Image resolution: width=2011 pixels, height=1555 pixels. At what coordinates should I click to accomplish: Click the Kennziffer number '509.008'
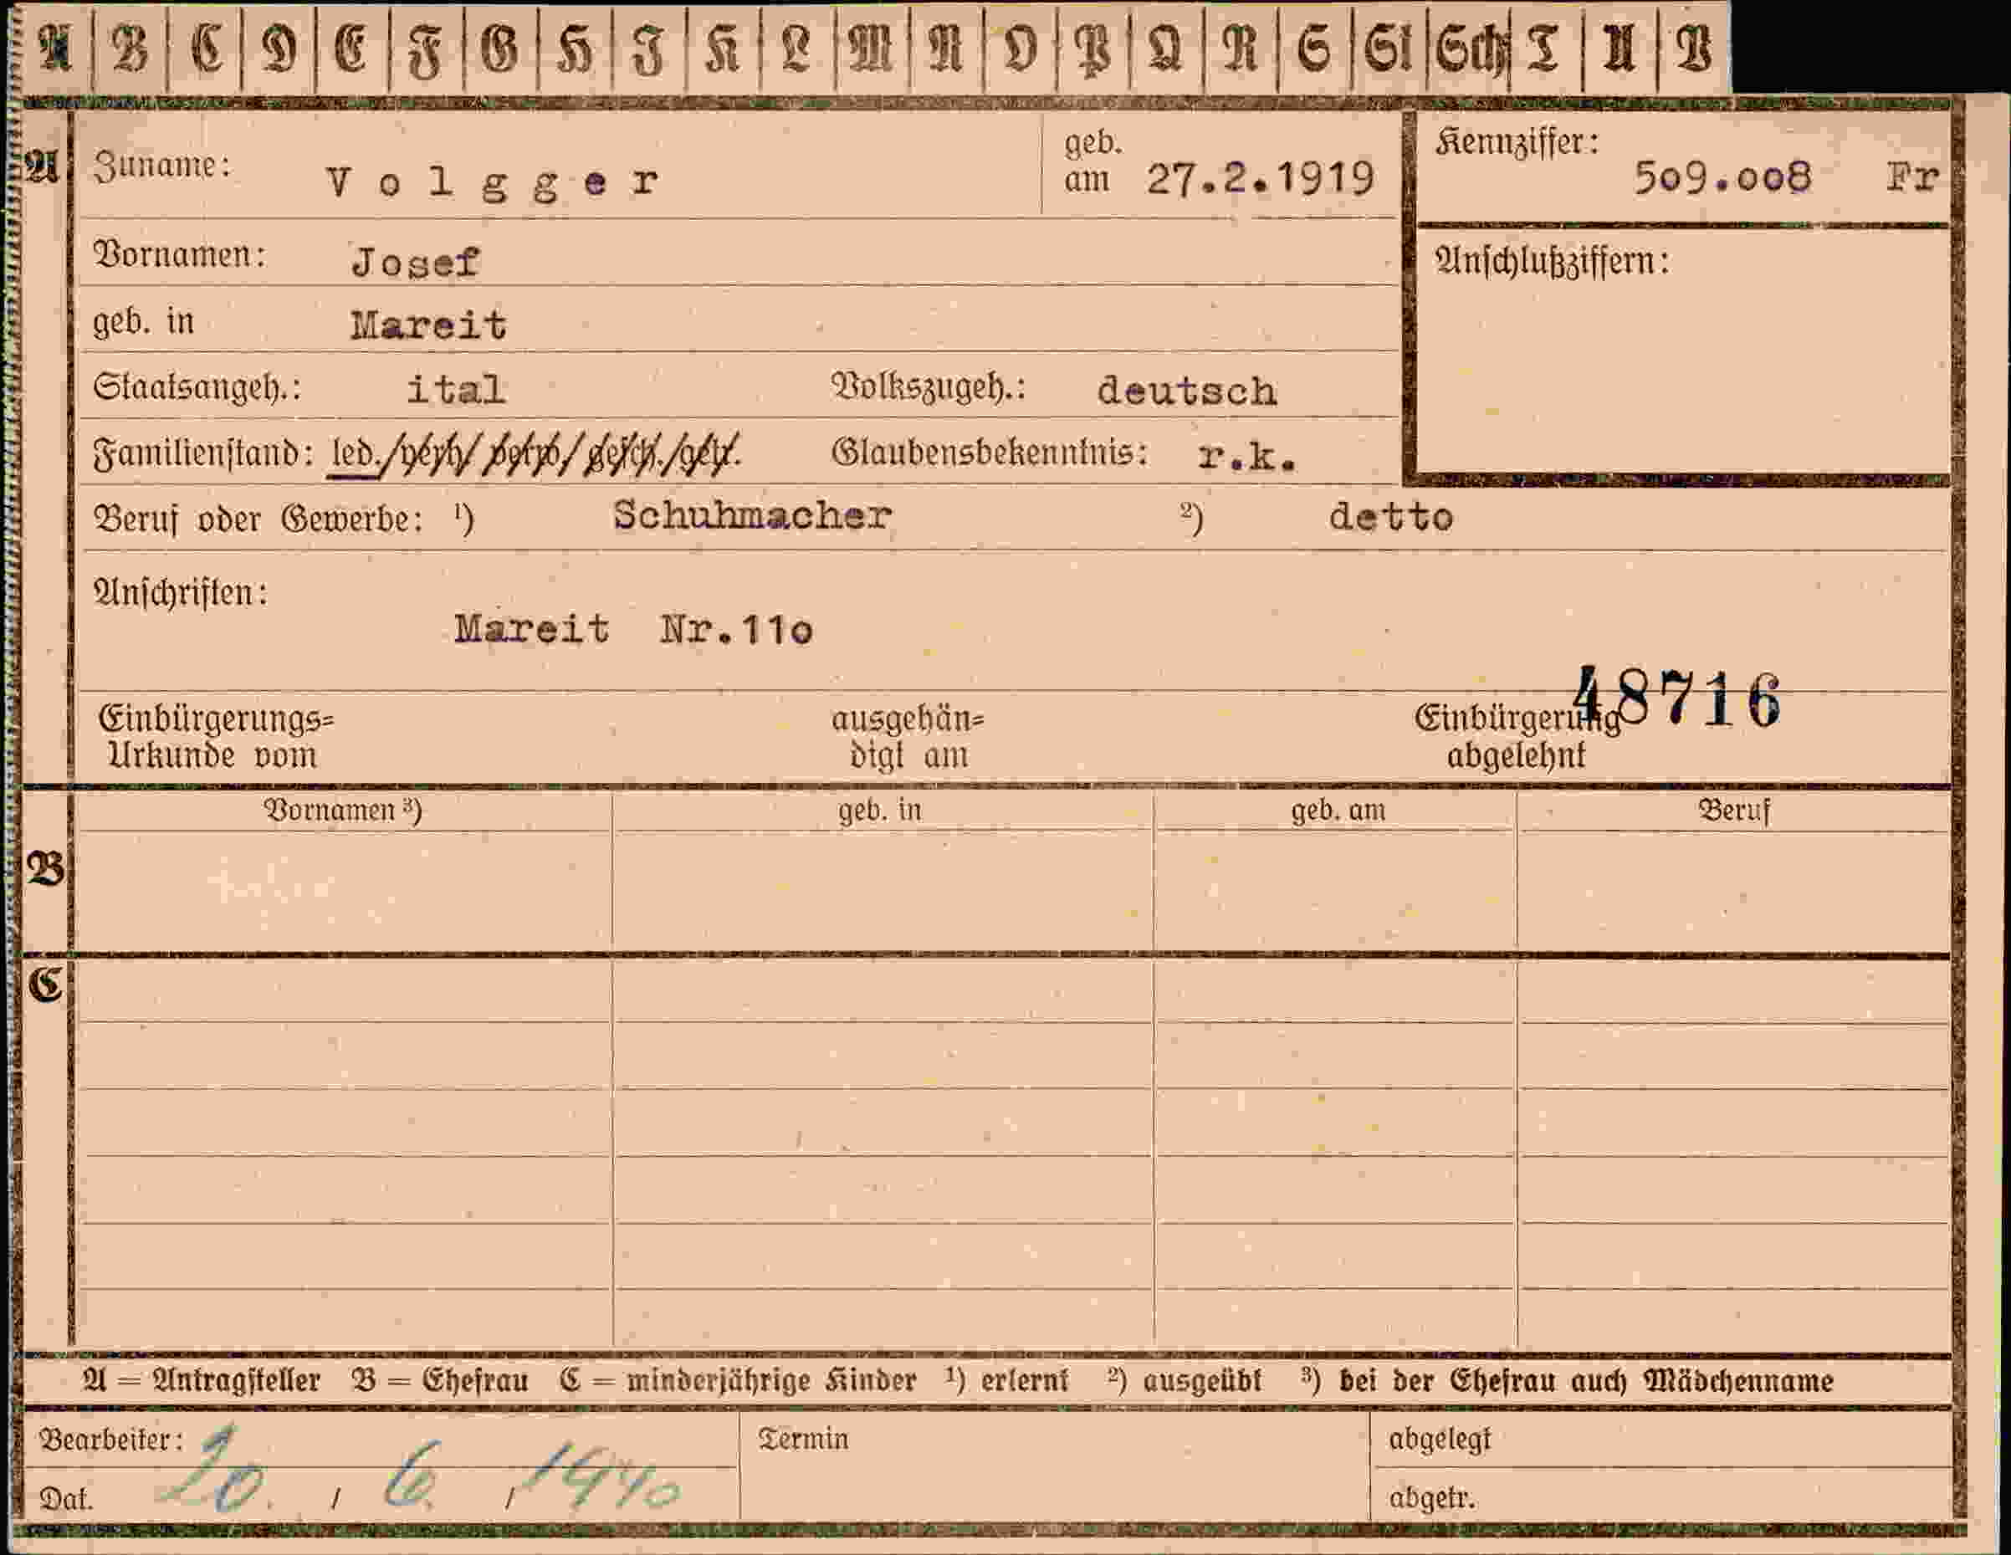coord(1722,176)
